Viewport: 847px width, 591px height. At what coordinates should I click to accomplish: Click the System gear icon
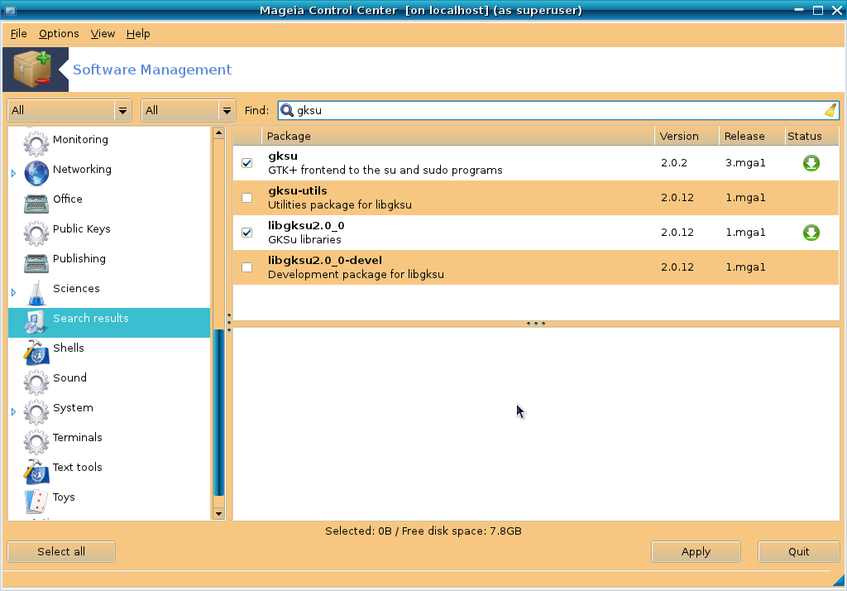click(x=36, y=411)
